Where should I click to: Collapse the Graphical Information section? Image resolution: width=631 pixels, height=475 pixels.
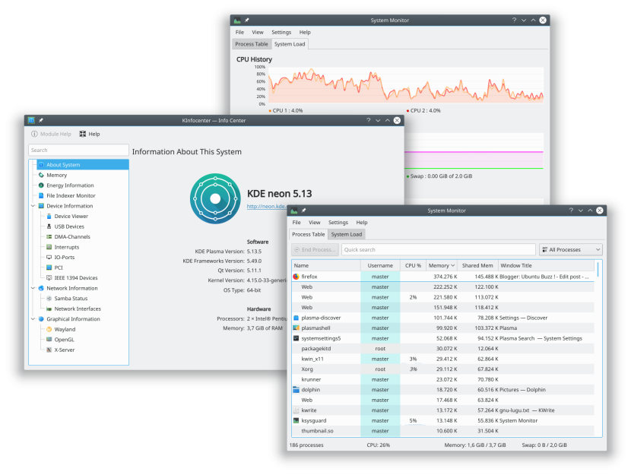point(33,318)
